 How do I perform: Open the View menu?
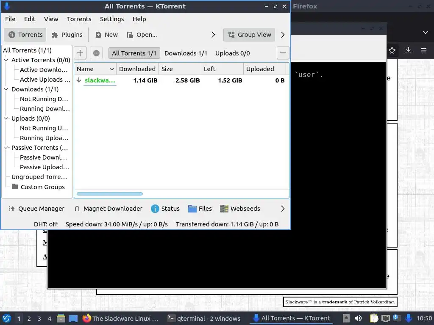point(51,19)
